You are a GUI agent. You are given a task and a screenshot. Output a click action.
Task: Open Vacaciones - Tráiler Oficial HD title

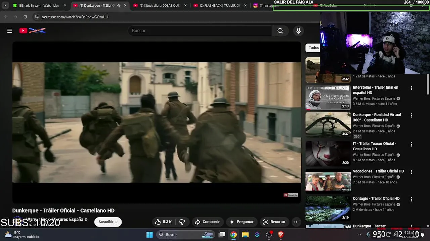378,171
